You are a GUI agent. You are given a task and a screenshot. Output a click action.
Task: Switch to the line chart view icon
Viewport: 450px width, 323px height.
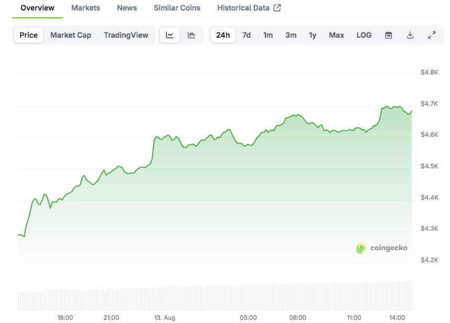point(169,35)
